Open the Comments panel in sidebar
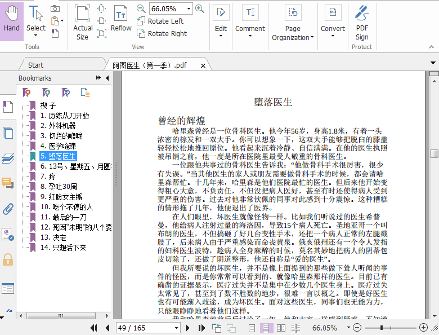The height and width of the screenshot is (335, 439). pos(8,183)
